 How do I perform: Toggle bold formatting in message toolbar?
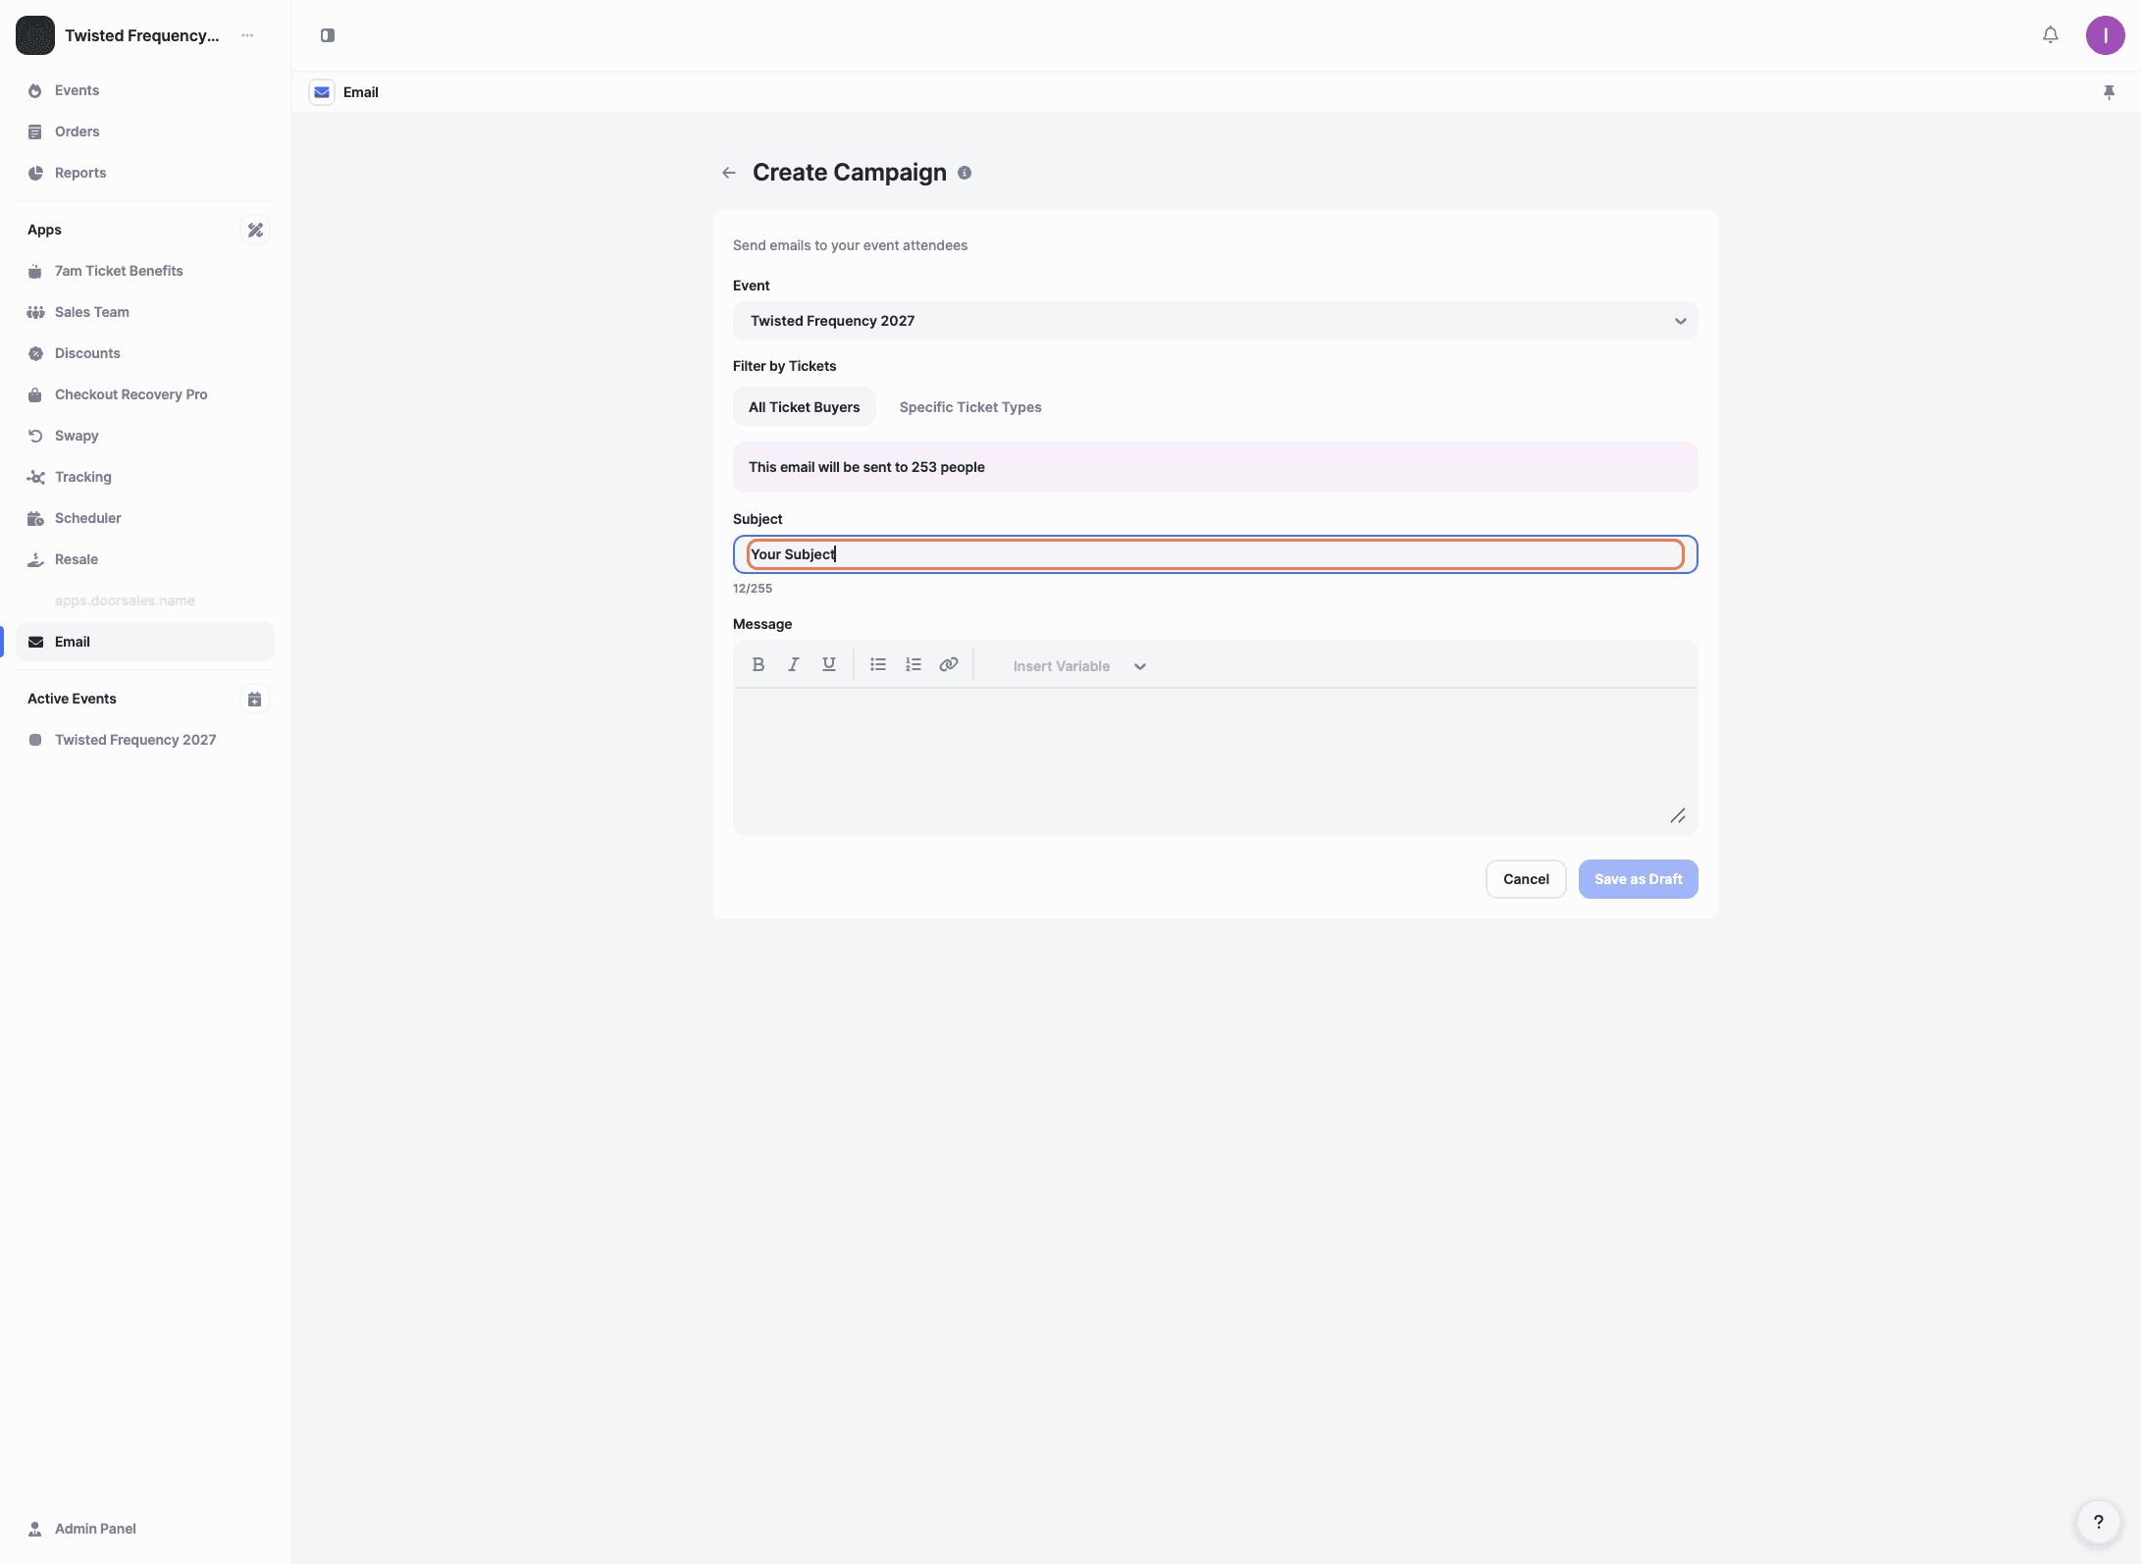(757, 664)
